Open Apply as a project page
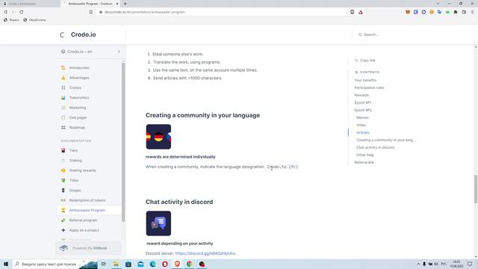 [x=84, y=230]
